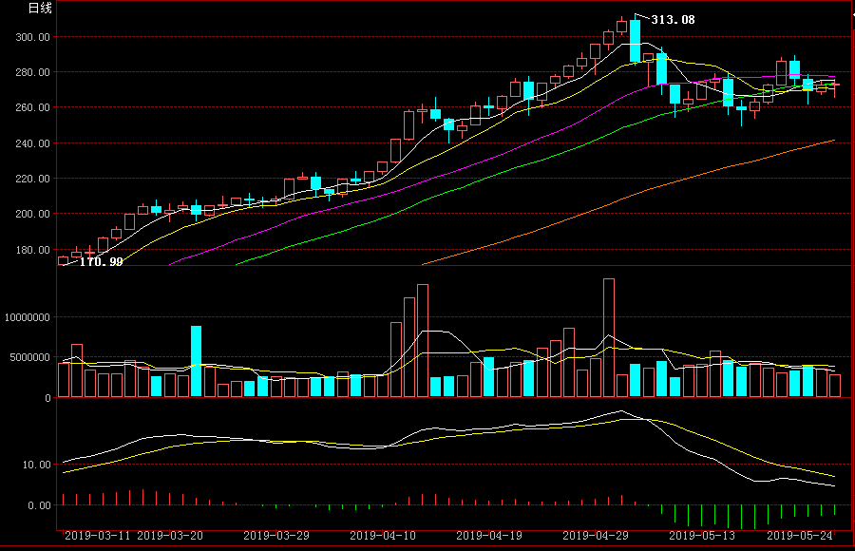Click the 10000000 volume axis label
Viewport: 855px width, 551px height.
coord(27,317)
